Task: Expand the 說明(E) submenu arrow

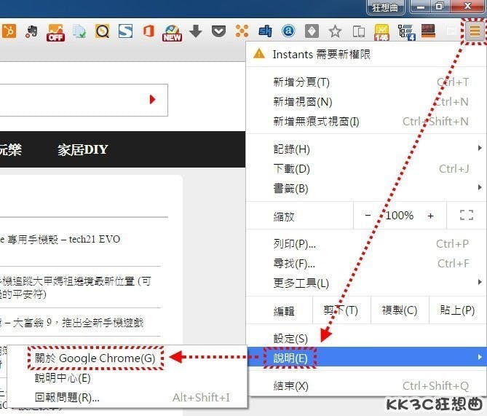Action: tap(480, 357)
